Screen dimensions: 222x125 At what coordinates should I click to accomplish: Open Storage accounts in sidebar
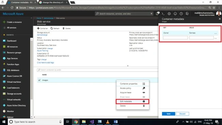[x=14, y=94]
